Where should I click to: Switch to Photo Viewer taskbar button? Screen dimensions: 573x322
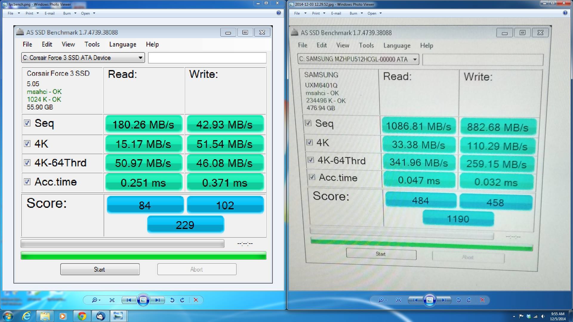coord(118,316)
